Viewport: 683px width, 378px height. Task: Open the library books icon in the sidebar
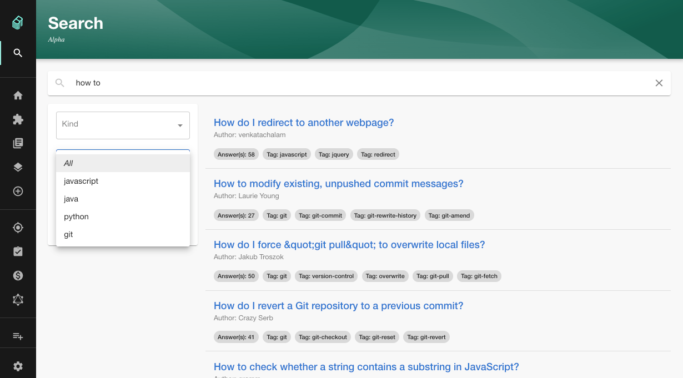[x=18, y=144]
